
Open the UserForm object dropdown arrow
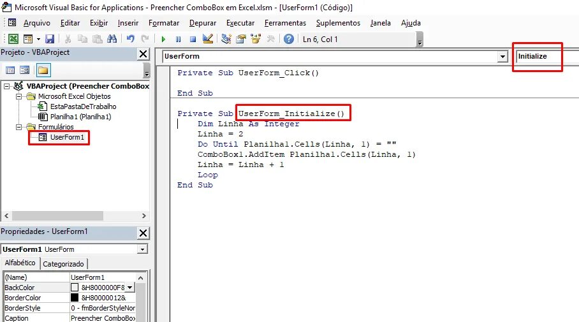tap(502, 57)
